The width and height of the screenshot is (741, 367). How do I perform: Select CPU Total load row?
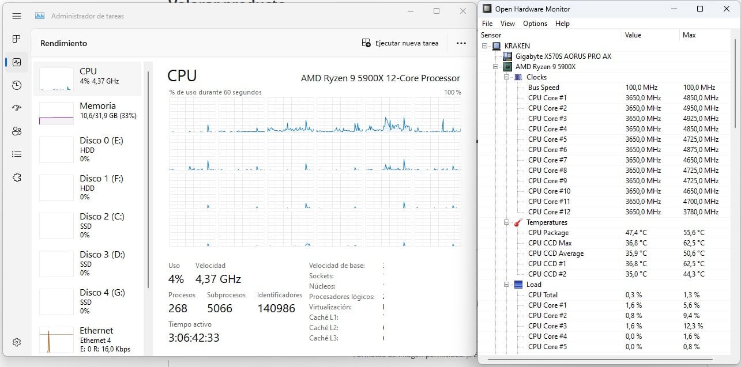tap(606, 295)
